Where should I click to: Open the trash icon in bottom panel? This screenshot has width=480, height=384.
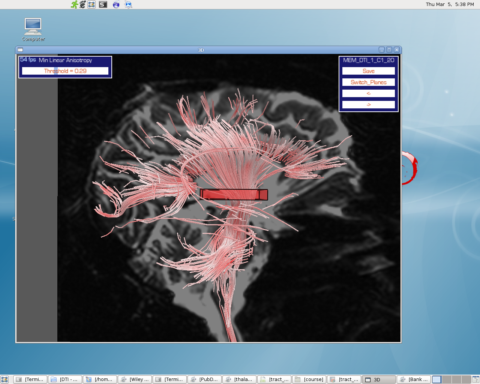click(475, 379)
